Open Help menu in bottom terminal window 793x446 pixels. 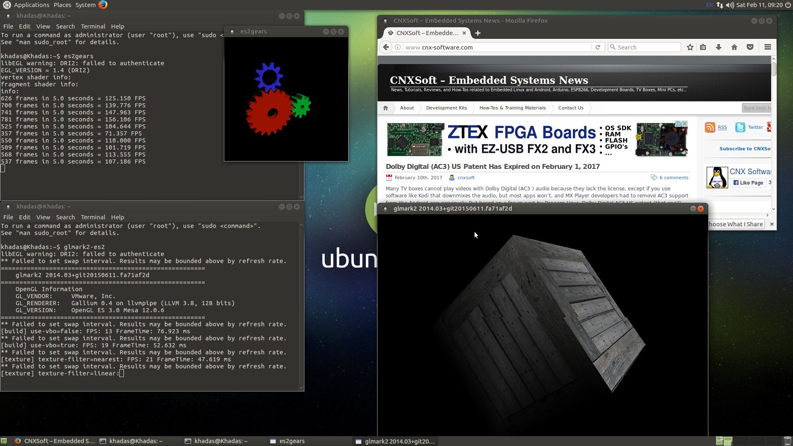tap(117, 217)
